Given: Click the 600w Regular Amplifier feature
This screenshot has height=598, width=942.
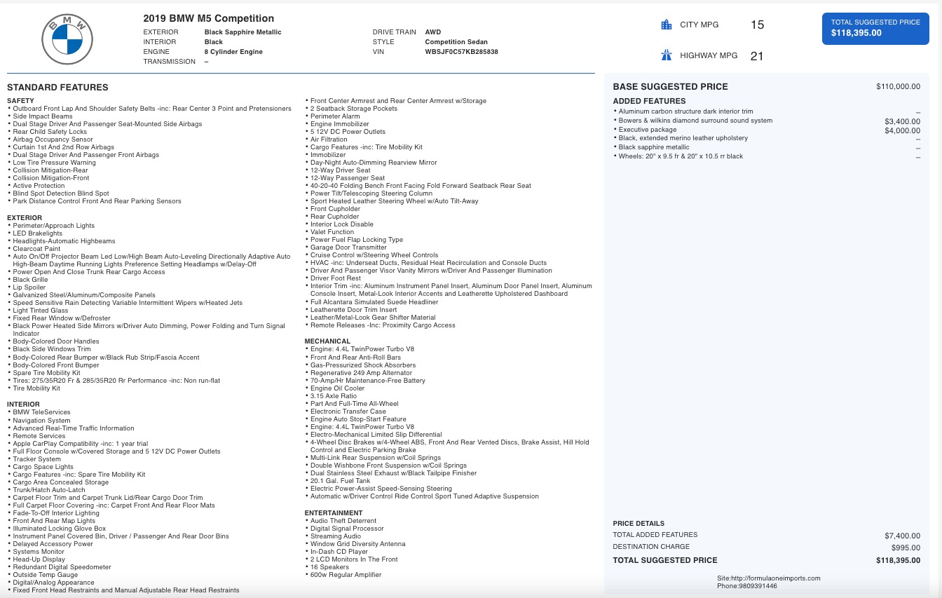Looking at the screenshot, I should (x=343, y=575).
